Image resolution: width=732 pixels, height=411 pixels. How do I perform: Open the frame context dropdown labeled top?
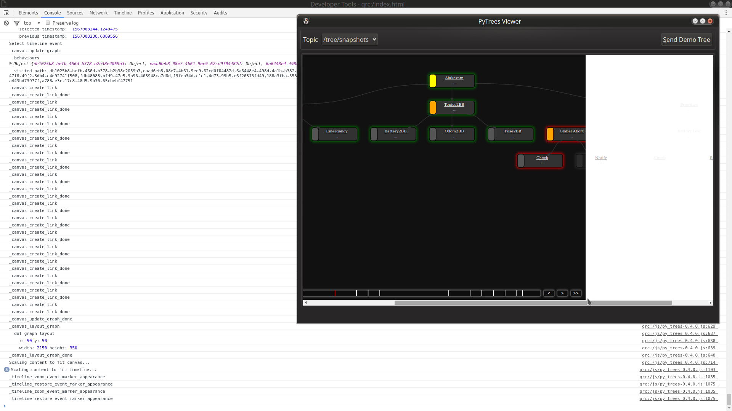click(x=31, y=23)
